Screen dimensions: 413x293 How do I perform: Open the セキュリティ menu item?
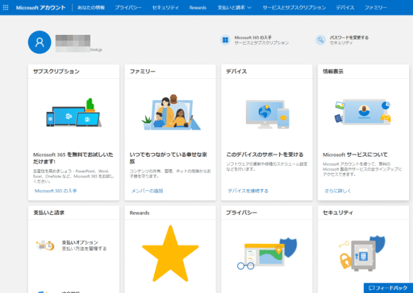(x=165, y=8)
